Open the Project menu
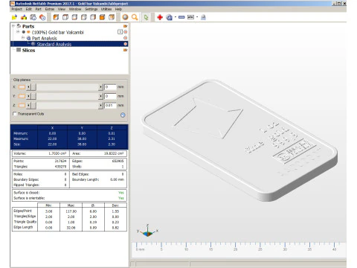 pos(16,9)
